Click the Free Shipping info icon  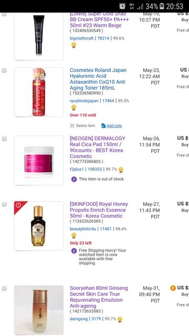(74, 251)
